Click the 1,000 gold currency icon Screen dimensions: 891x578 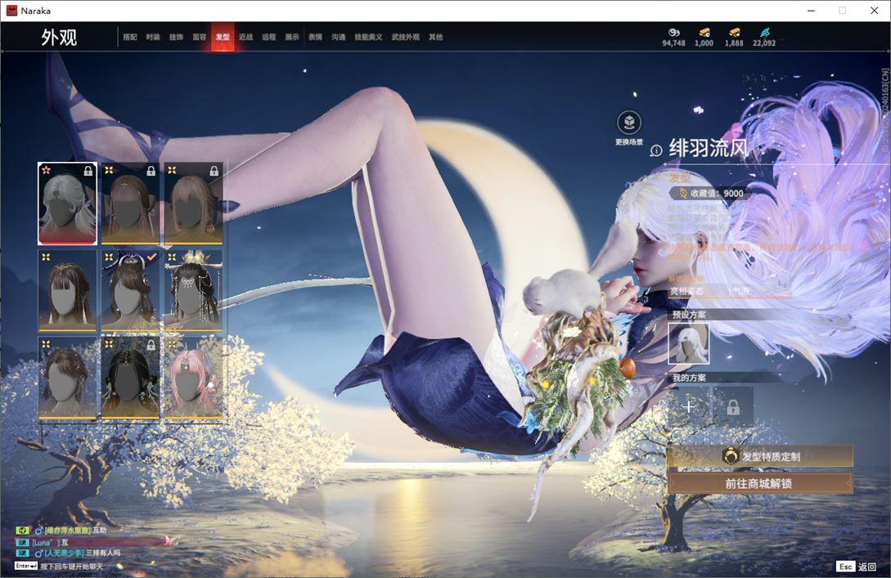(x=704, y=33)
